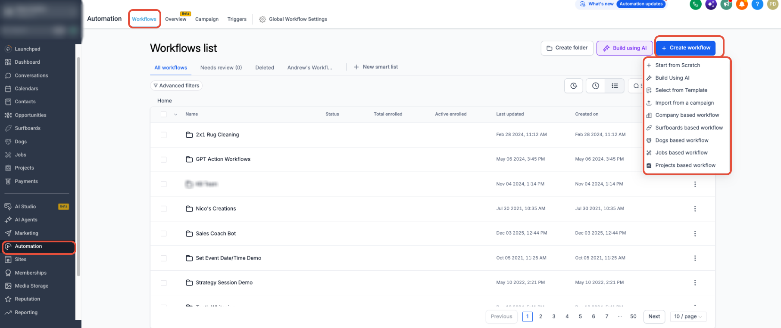
Task: Open the green phone dialer icon
Action: [x=696, y=4]
